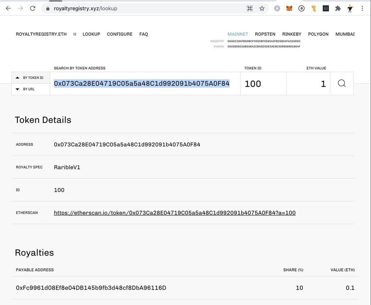Open the dark blue square extension

(326, 8)
